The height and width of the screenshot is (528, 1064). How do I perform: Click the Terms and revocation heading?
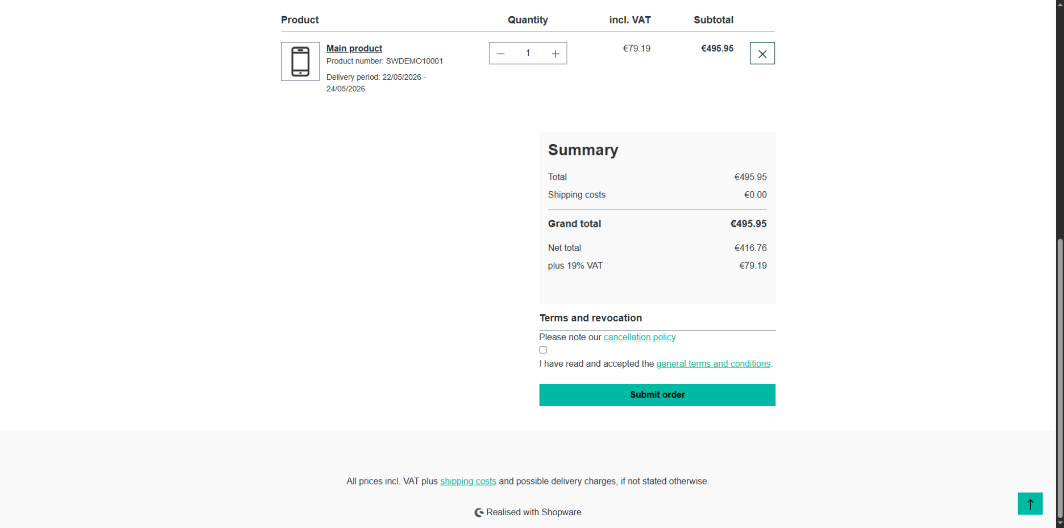coord(590,318)
